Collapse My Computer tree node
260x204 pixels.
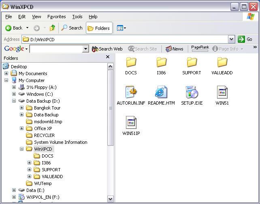[x=6, y=80]
